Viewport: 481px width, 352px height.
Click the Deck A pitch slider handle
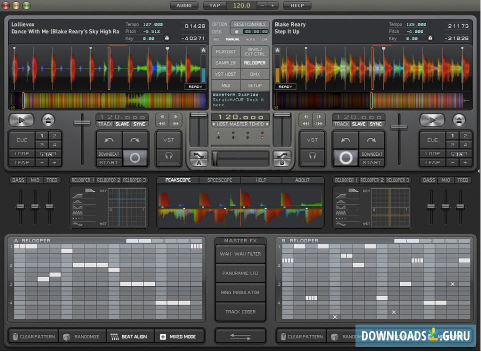(x=82, y=123)
